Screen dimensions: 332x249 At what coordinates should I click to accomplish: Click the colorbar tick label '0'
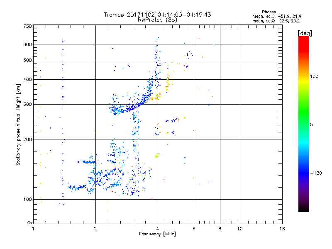point(311,125)
